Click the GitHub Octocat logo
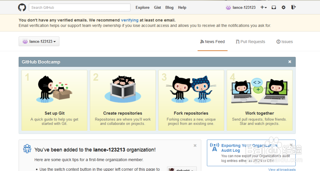320x171 pixels. [22, 8]
